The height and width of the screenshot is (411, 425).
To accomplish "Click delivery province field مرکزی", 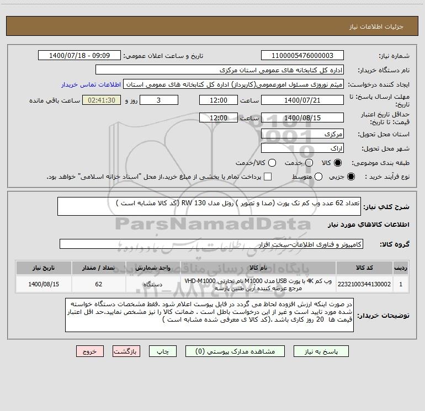I will point(302,134).
